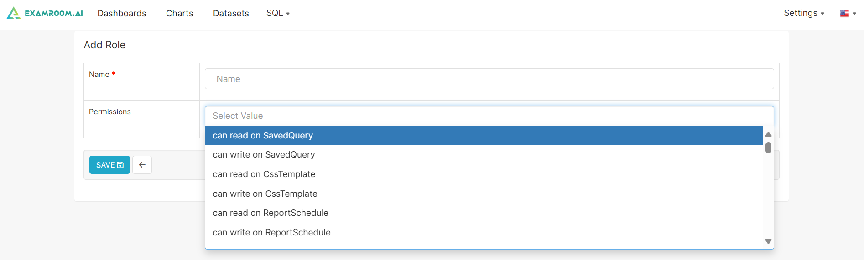864x260 pixels.
Task: Choose "can read on ReportSchedule" permission
Action: (x=270, y=213)
